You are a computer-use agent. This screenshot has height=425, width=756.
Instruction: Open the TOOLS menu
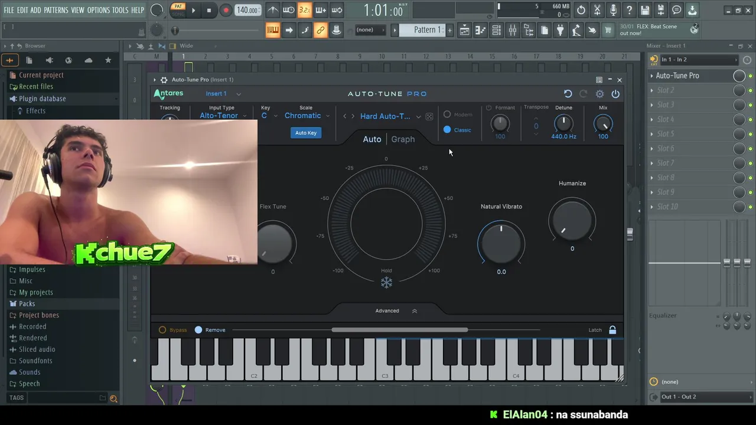coord(120,10)
